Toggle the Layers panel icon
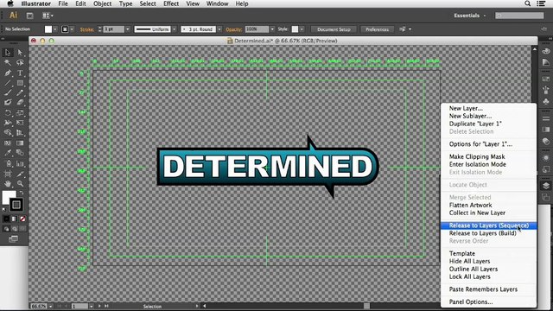The image size is (553, 311). coord(546,186)
